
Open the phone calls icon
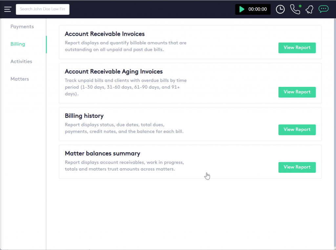295,9
